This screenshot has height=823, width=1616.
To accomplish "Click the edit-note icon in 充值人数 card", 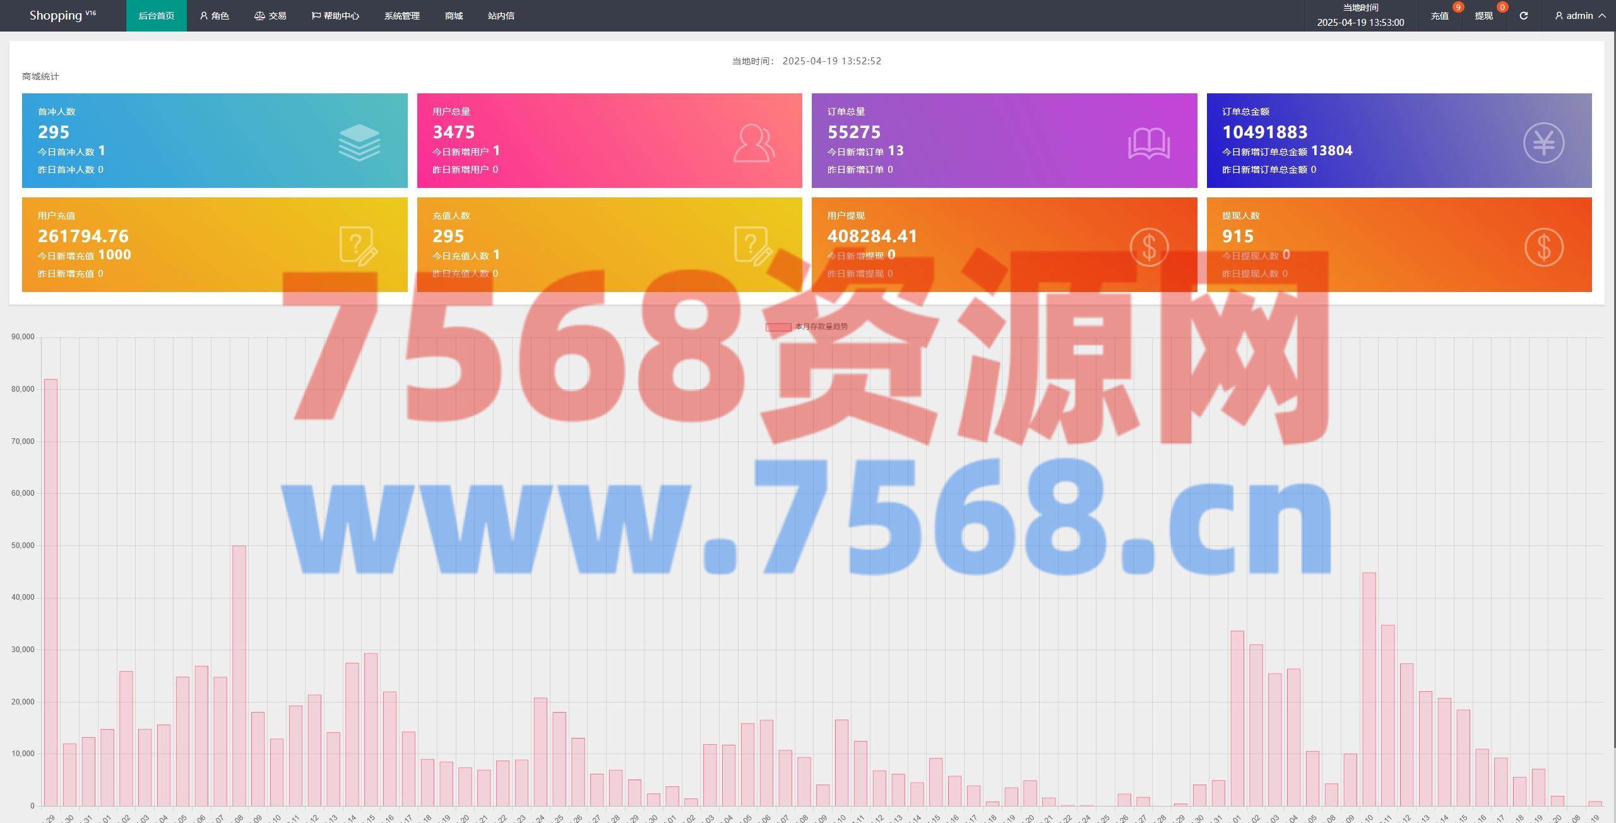I will [x=753, y=246].
